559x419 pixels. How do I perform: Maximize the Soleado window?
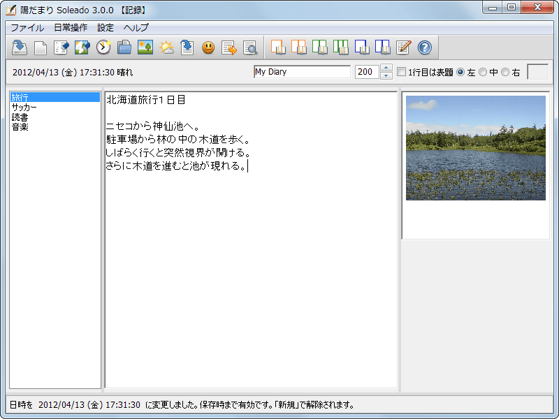tap(511, 8)
